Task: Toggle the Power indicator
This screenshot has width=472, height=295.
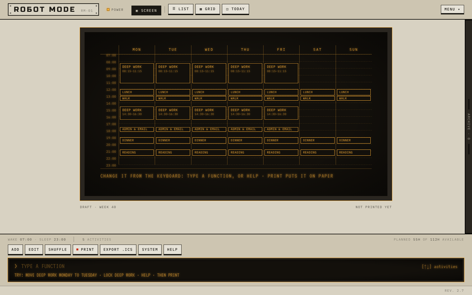Action: pos(115,10)
